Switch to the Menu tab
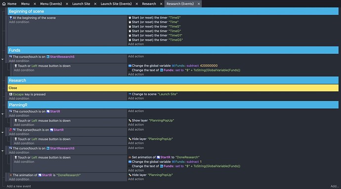Viewport: 341px width, 189px height. coord(25,3)
